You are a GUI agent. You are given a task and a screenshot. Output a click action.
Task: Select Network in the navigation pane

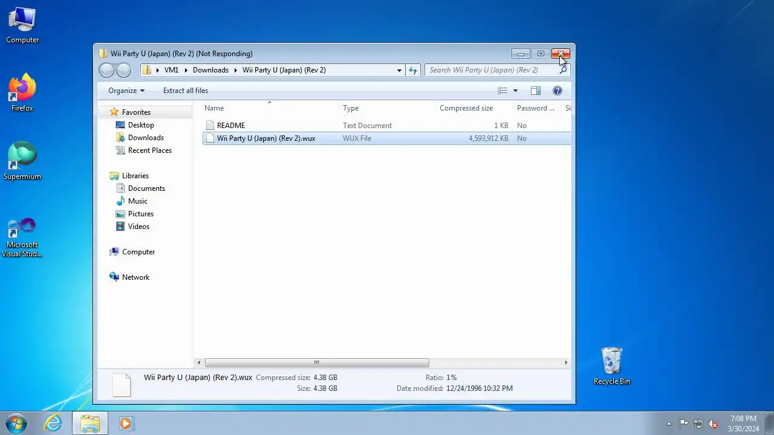[135, 277]
